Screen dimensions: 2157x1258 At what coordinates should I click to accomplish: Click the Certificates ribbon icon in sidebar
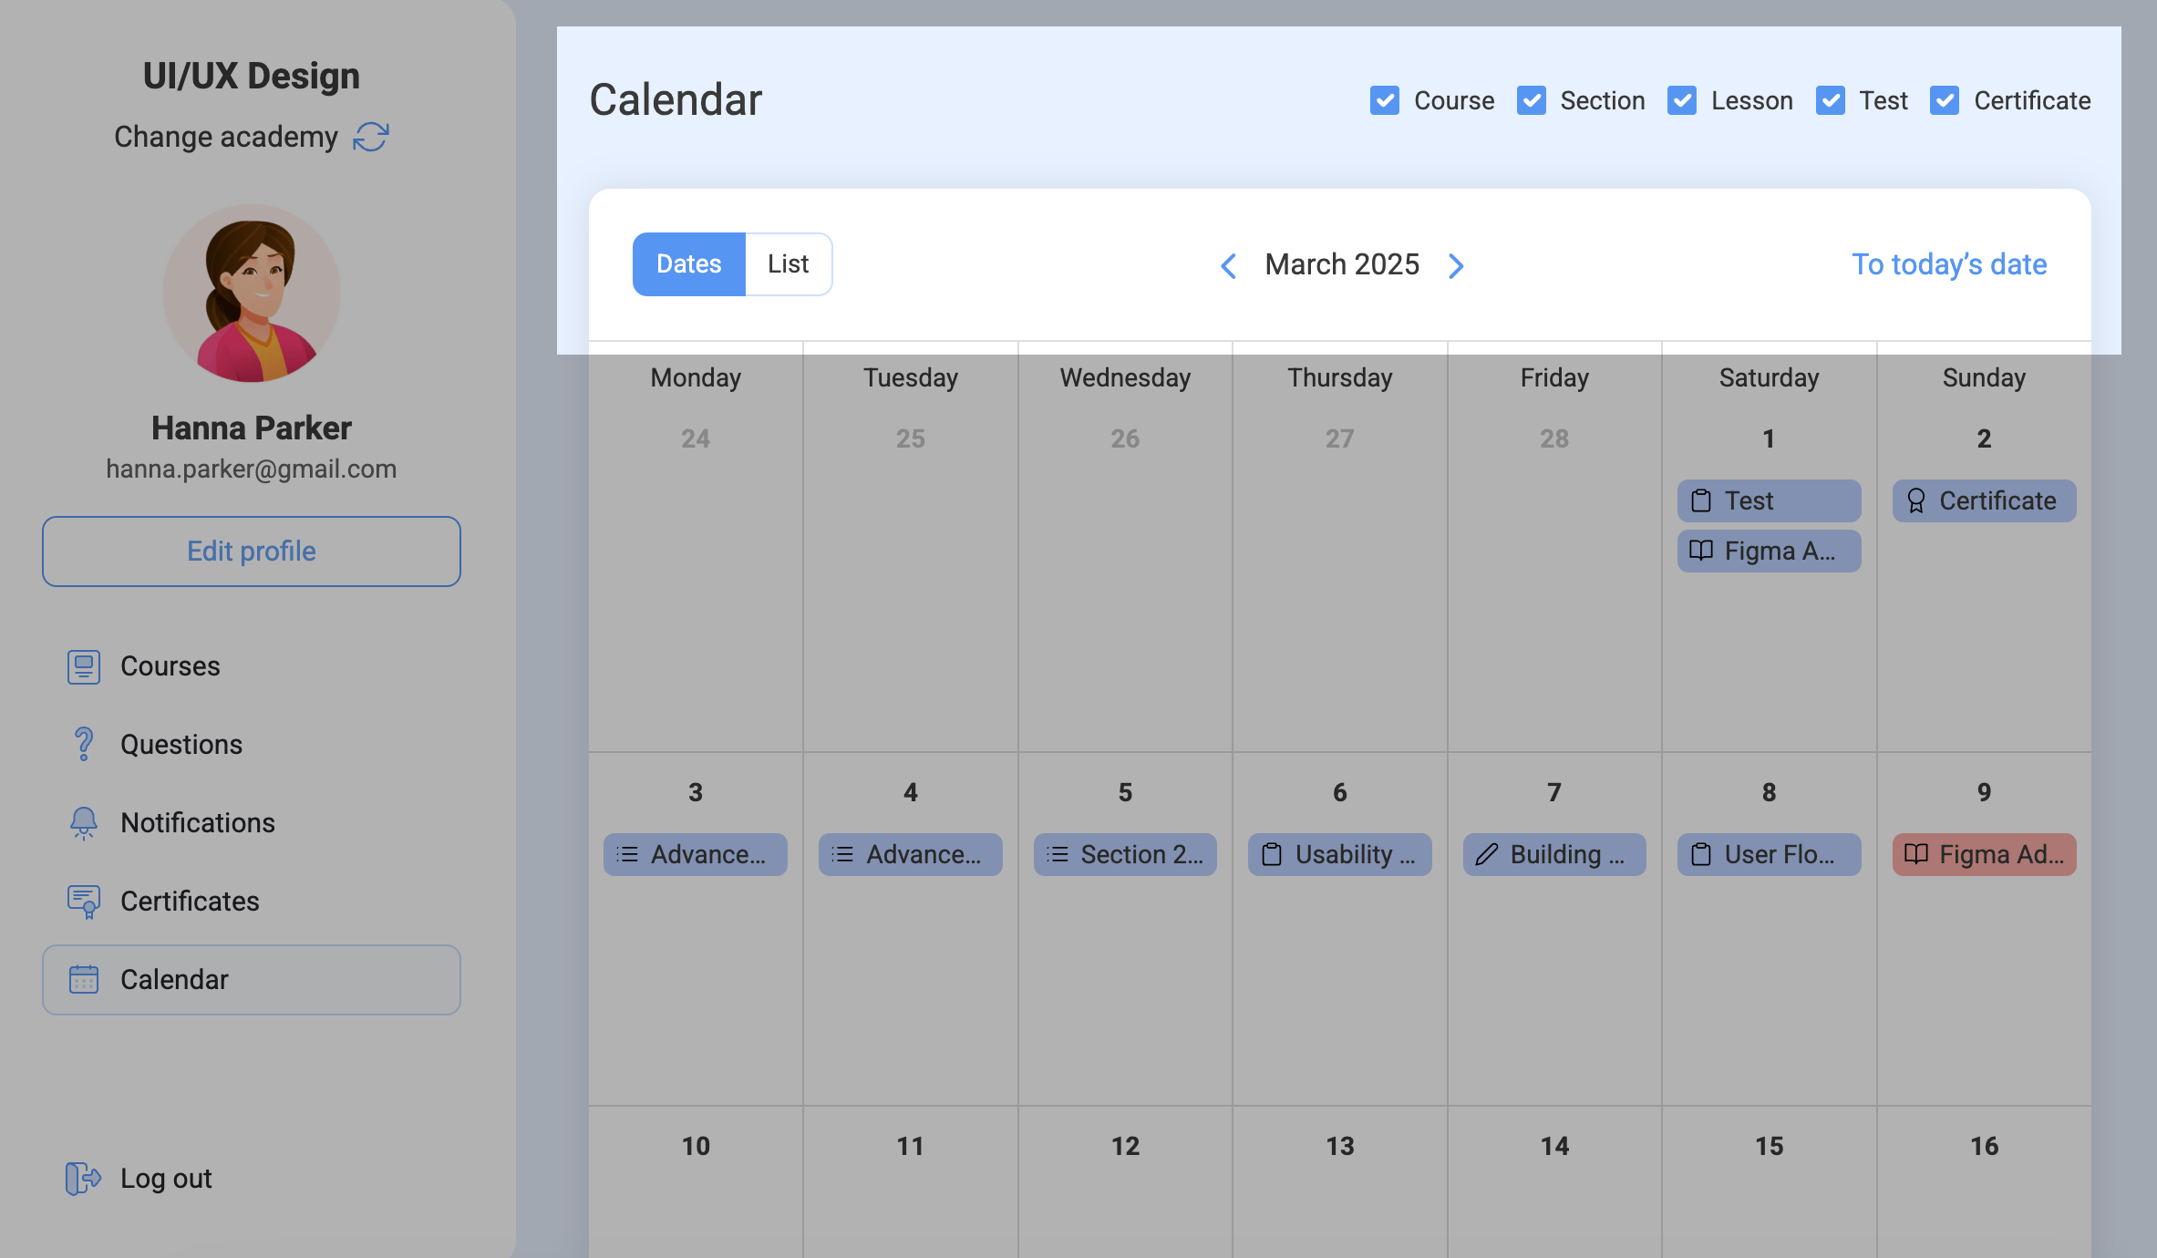tap(84, 901)
